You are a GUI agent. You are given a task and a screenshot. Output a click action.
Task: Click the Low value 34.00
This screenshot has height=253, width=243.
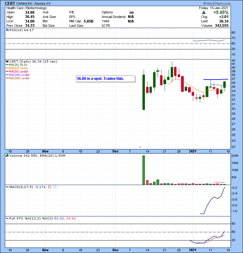click(x=30, y=21)
